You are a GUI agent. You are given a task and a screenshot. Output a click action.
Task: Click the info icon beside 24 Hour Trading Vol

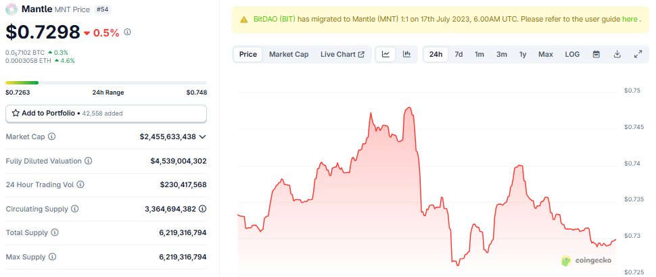click(x=78, y=184)
